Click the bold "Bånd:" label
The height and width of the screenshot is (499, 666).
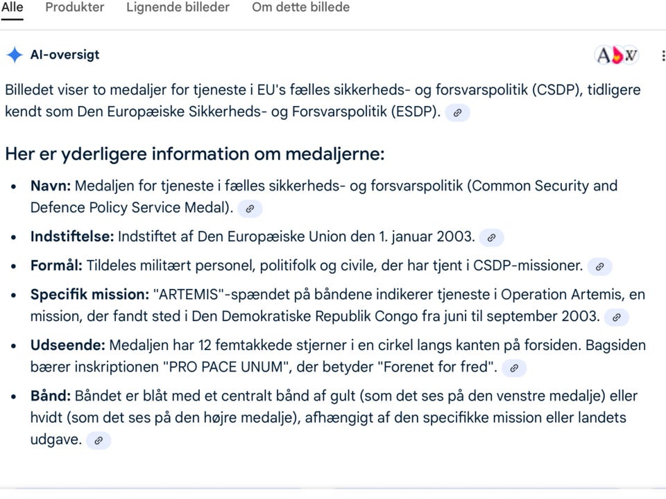click(51, 396)
